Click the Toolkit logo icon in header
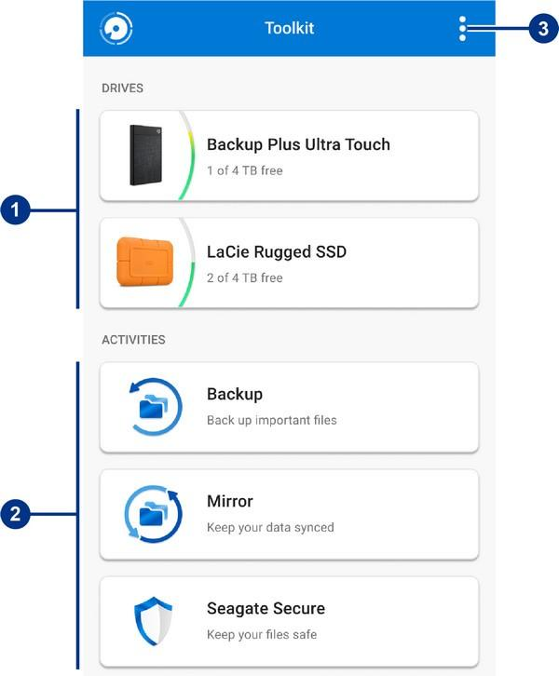This screenshot has width=559, height=676. point(116,28)
